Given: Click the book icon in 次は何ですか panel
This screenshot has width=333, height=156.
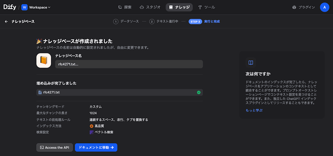Looking at the screenshot, I should click(251, 63).
